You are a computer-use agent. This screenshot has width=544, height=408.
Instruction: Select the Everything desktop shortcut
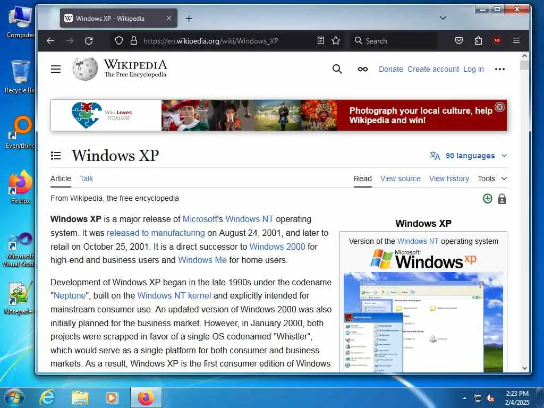[21, 132]
